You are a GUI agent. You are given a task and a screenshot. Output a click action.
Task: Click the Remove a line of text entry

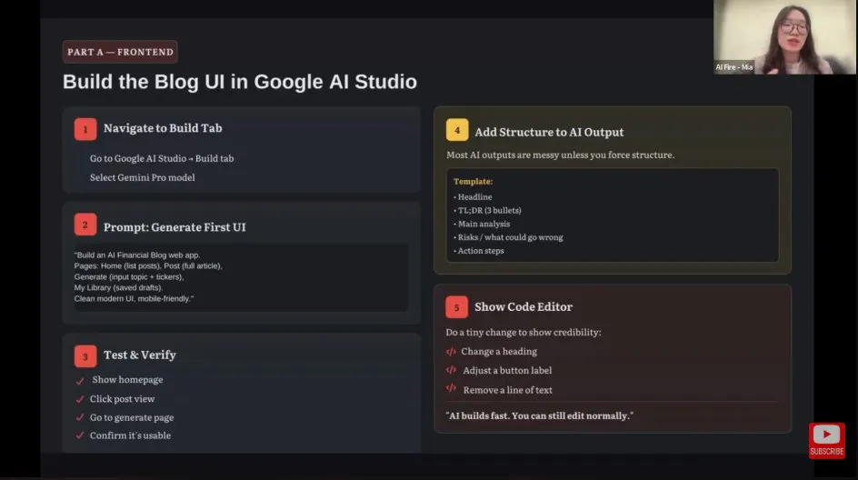(508, 390)
